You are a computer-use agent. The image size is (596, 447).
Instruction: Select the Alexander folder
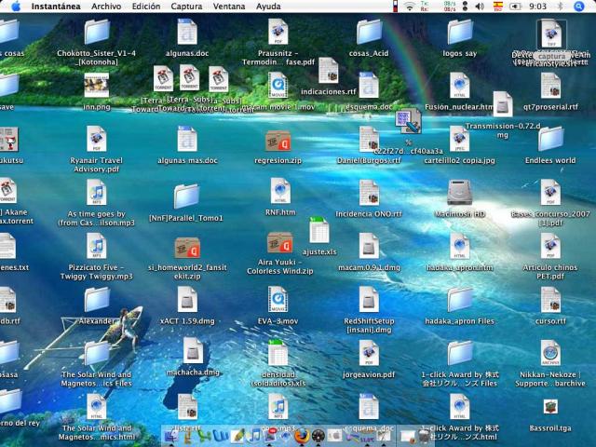coord(97,300)
